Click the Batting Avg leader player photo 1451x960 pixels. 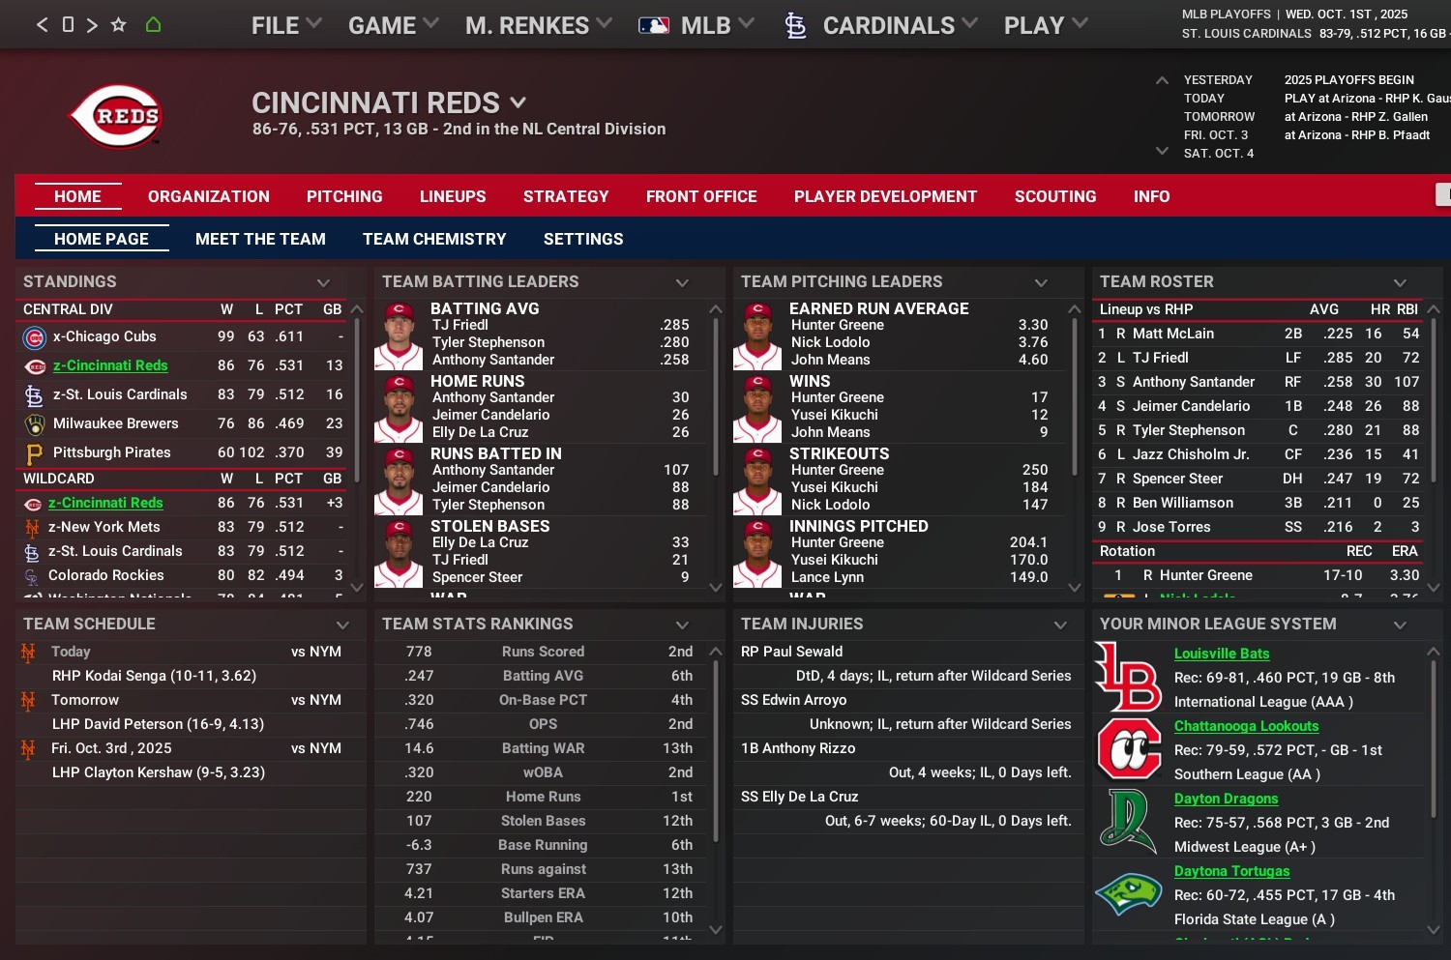pos(399,335)
